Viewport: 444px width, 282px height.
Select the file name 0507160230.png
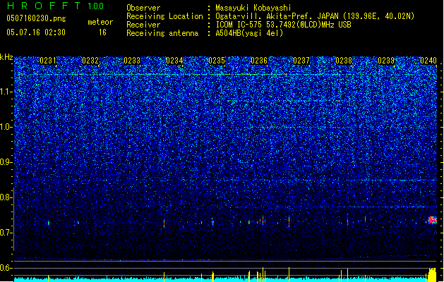(36, 18)
